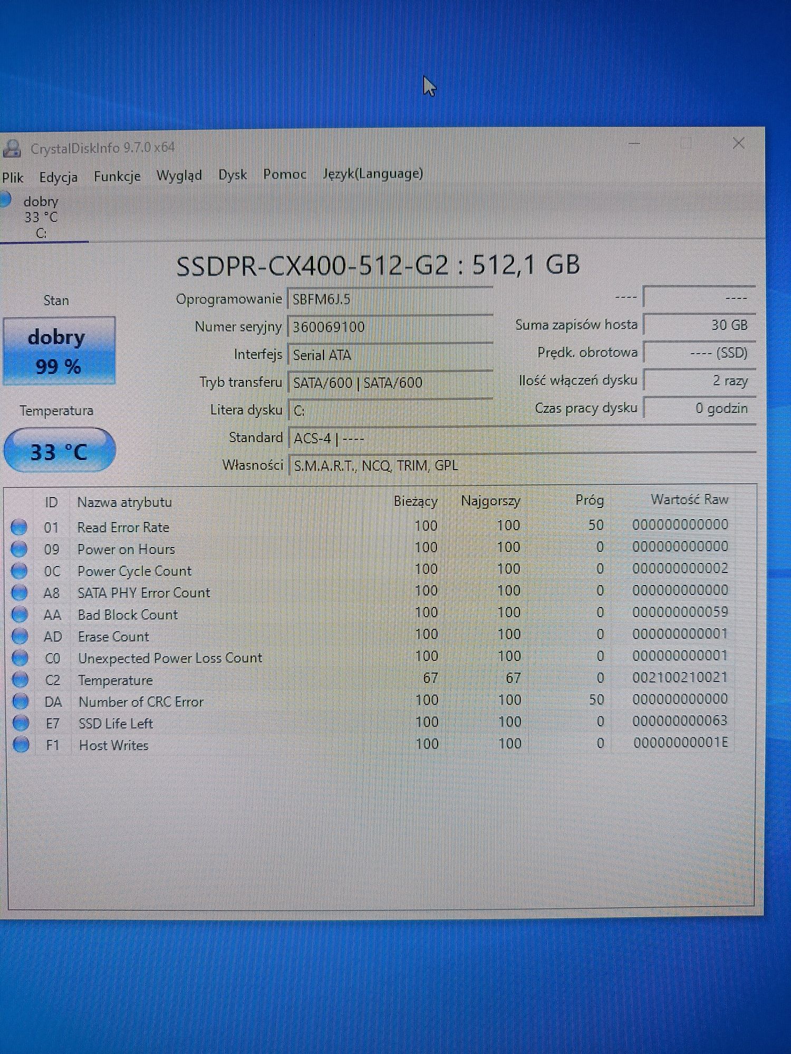Click the status dot for Number of CRC Error
The width and height of the screenshot is (791, 1054).
click(x=21, y=701)
